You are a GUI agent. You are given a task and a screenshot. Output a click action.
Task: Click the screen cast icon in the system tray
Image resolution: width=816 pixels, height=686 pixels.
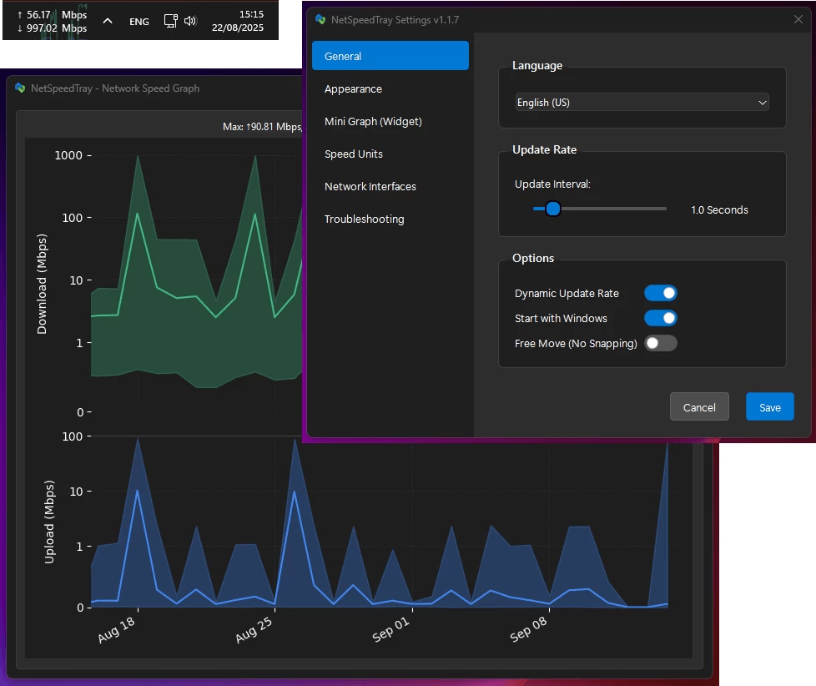pos(169,21)
